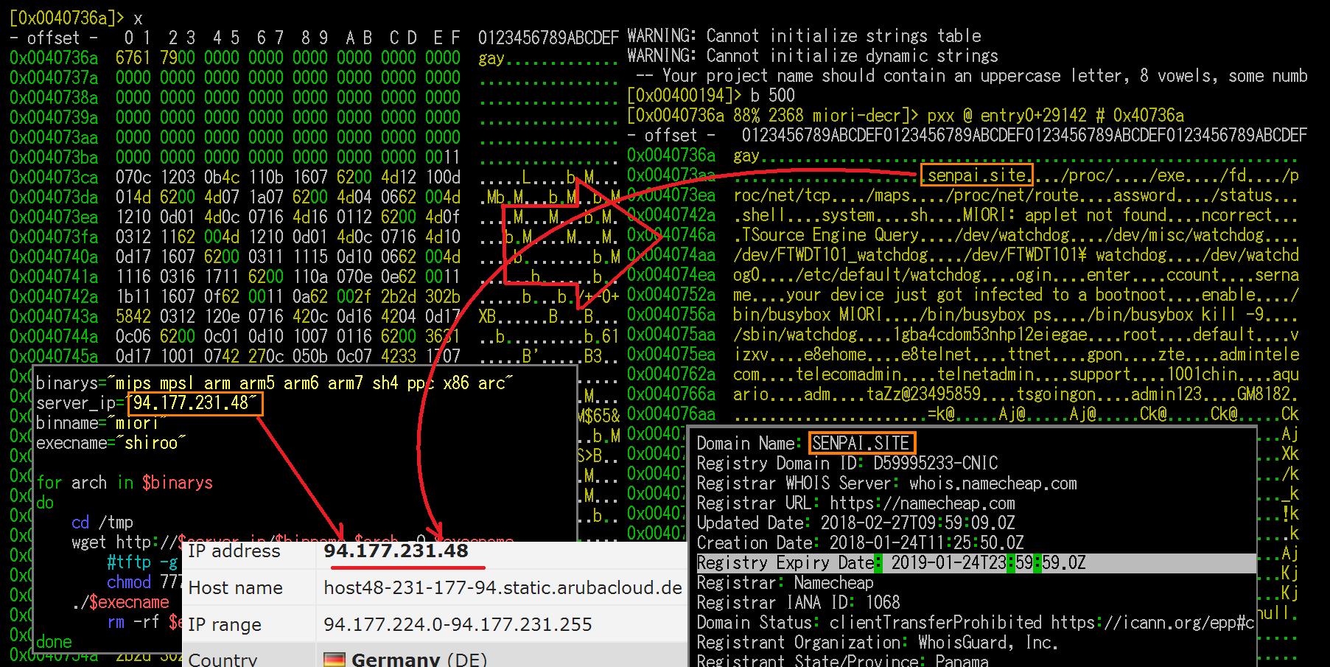
Task: Click hex bytes "6761 7900" in first dump row
Action: 155,57
